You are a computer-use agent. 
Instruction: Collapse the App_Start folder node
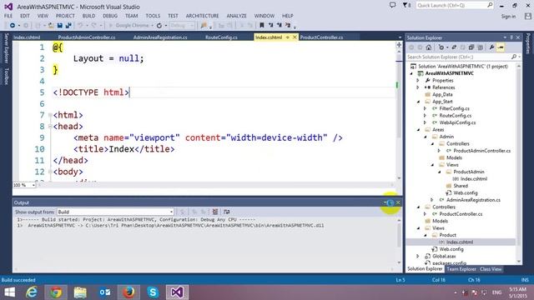419,102
